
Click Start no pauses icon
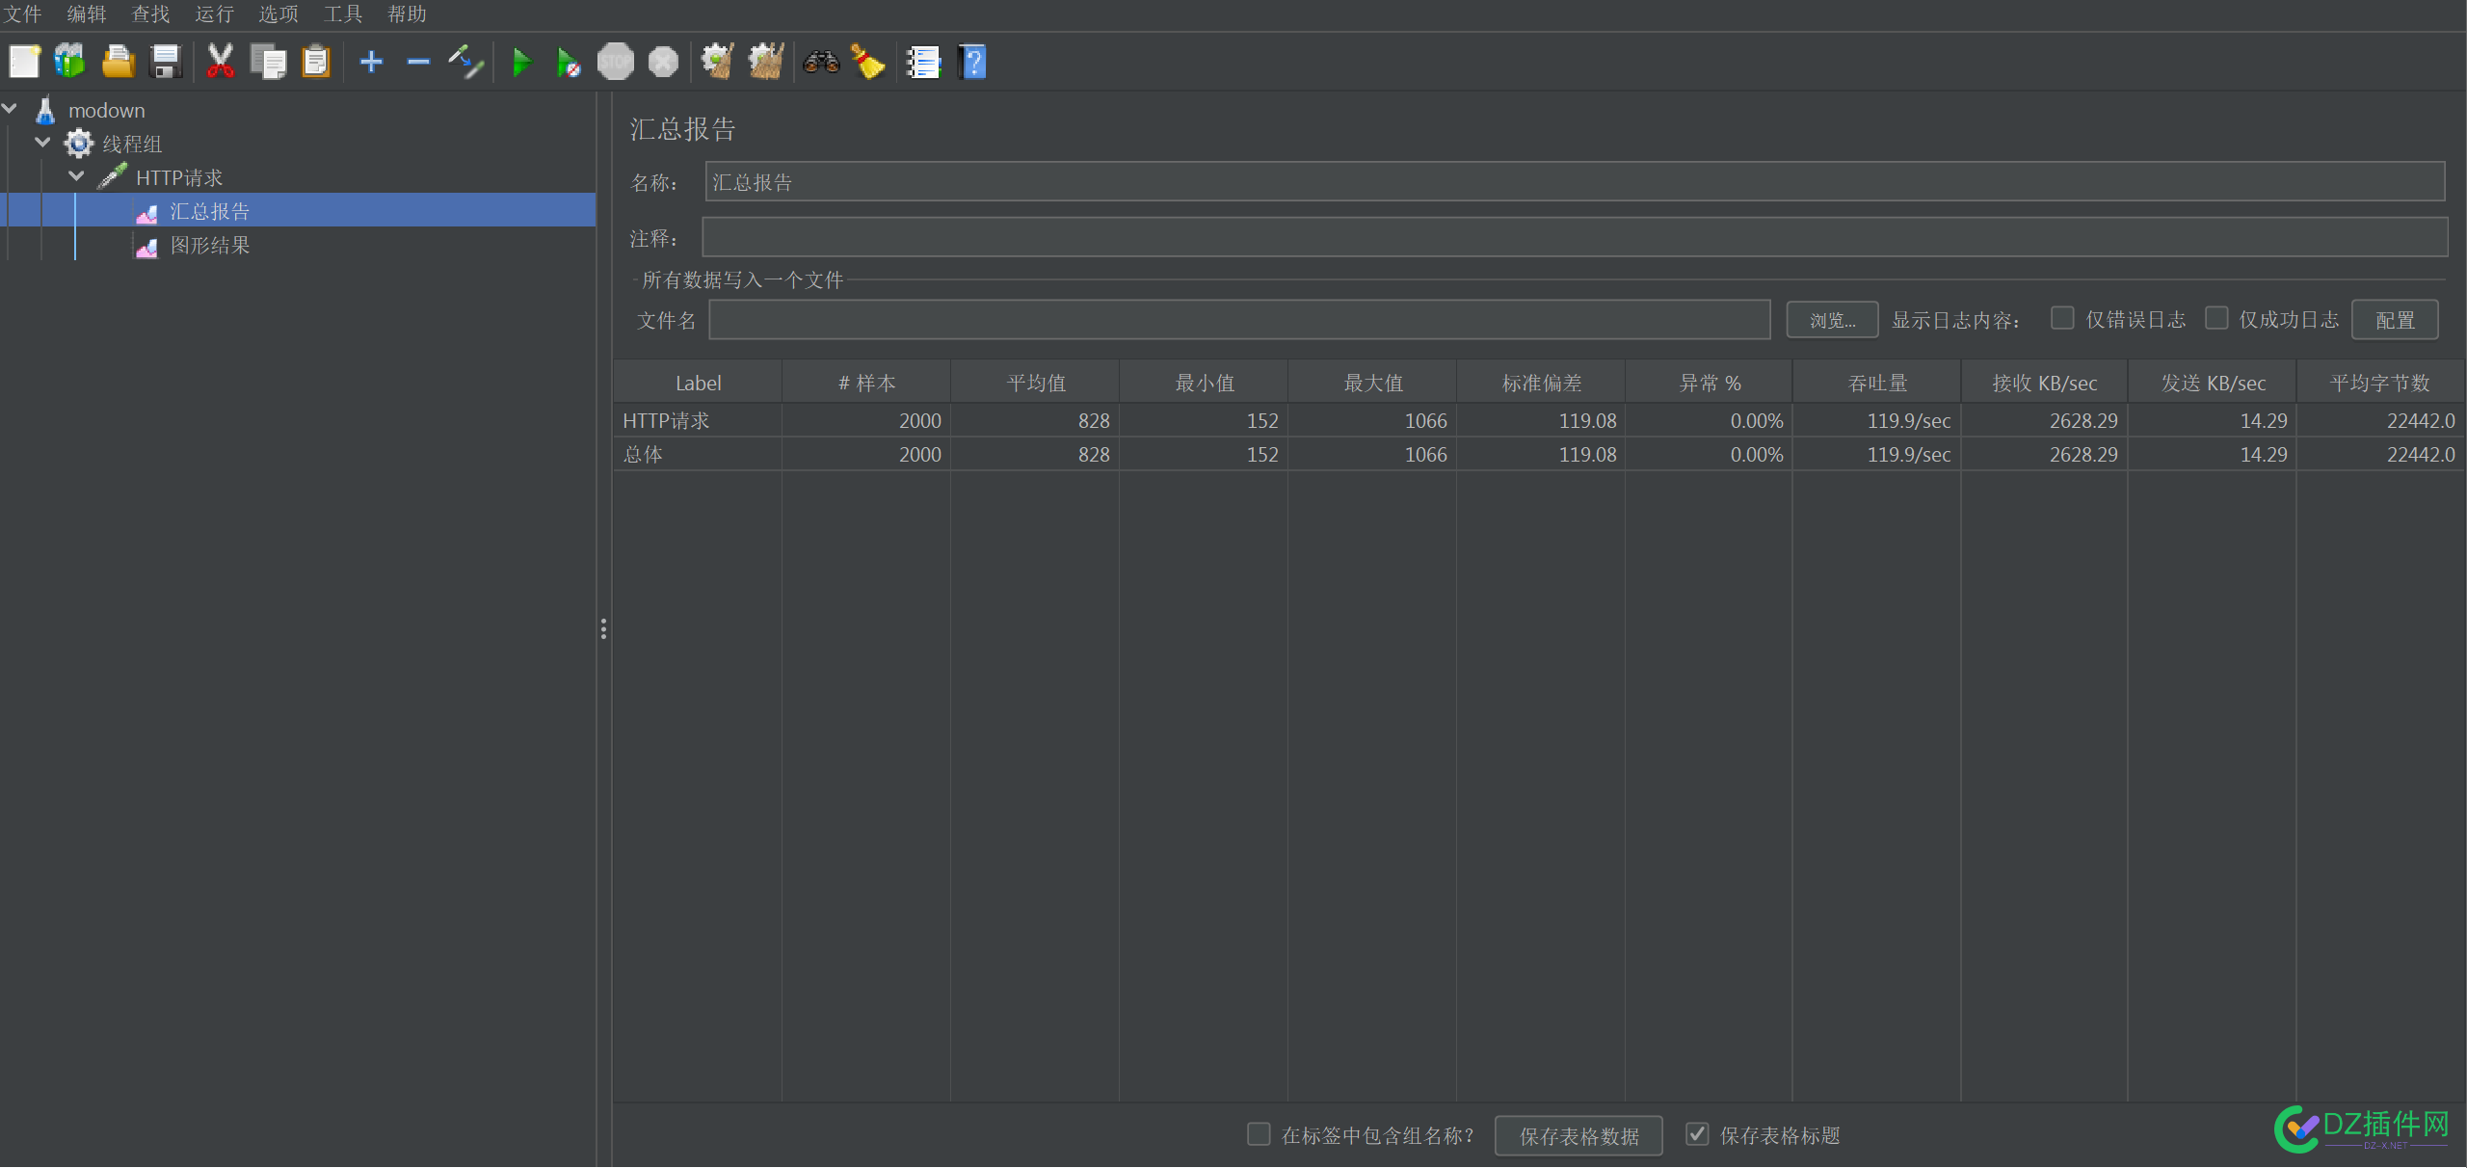pyautogui.click(x=569, y=62)
